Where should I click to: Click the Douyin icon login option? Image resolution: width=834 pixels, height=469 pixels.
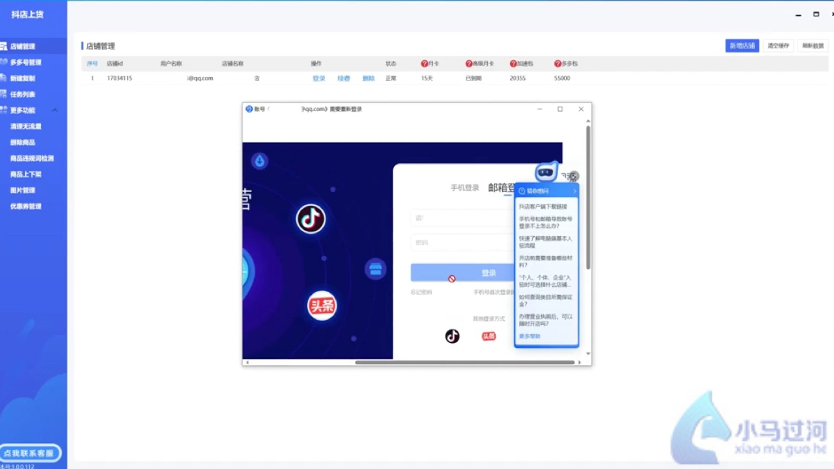click(x=452, y=336)
